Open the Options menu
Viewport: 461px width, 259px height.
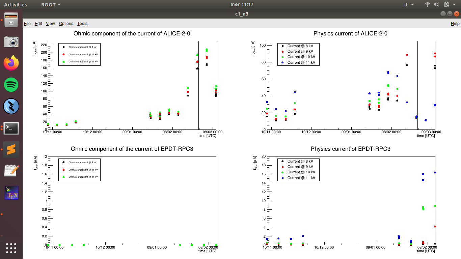[x=66, y=24]
